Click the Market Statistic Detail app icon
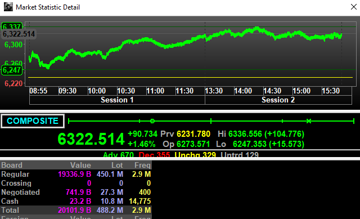Viewport: 360px width, 219px height. click(x=8, y=7)
